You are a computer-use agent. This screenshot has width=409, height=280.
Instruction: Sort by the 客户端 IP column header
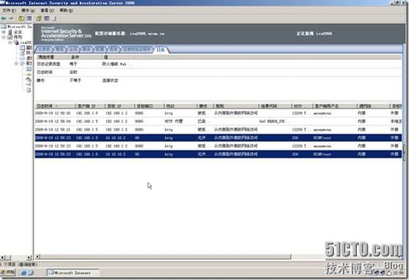(90, 106)
